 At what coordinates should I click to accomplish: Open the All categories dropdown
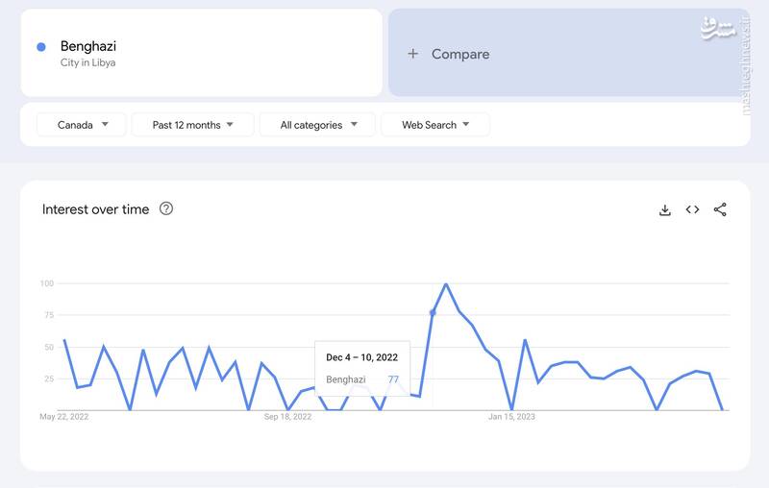point(318,125)
